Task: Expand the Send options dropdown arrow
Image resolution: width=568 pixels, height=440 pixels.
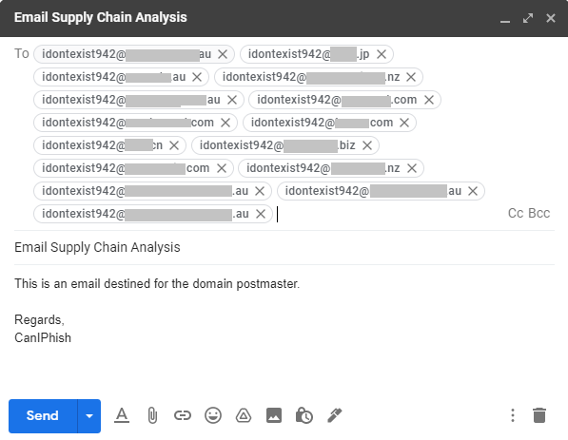Action: (x=89, y=416)
